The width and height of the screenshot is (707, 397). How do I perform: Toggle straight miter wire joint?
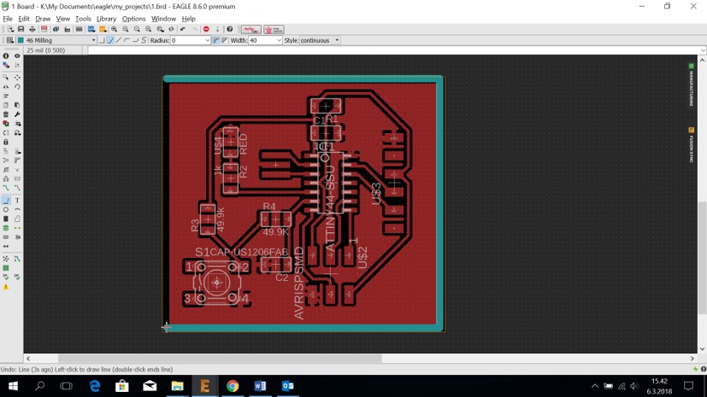(225, 40)
